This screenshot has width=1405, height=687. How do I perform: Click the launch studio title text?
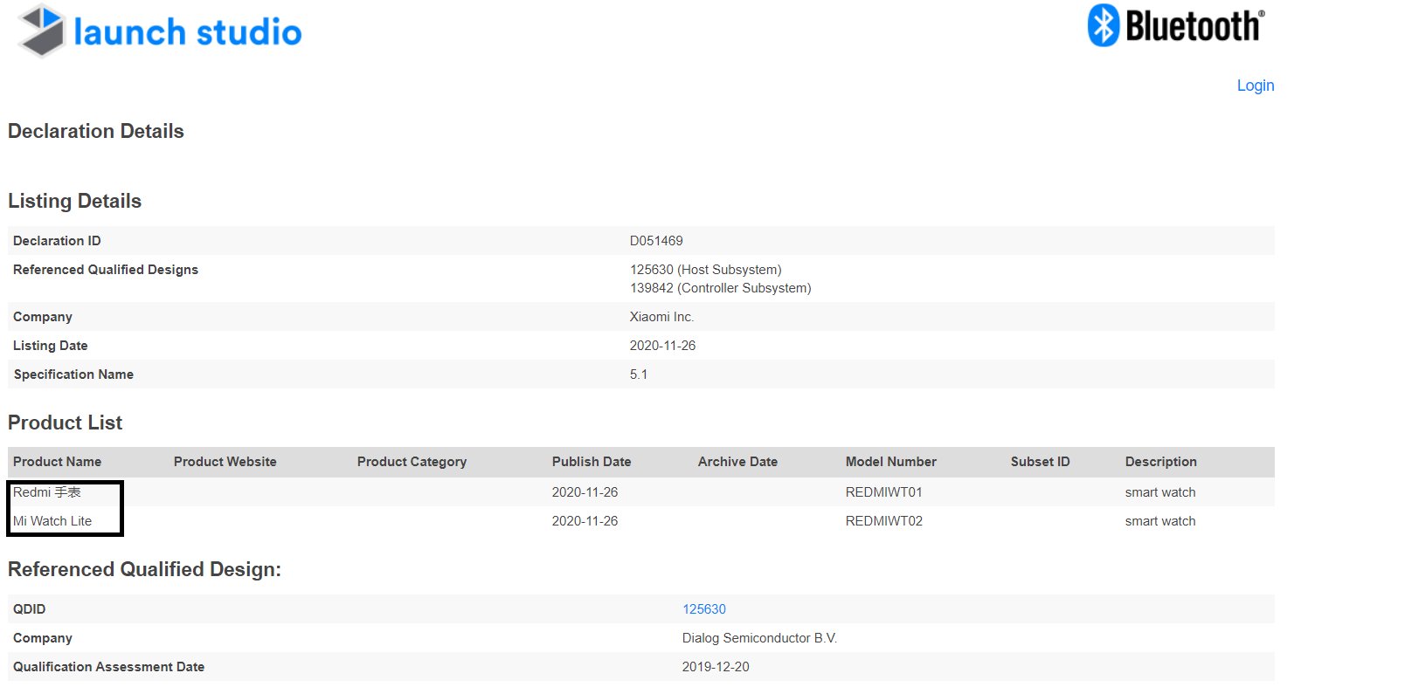coord(188,32)
